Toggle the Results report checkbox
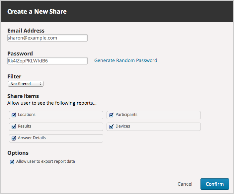This screenshot has width=234, height=194. (x=14, y=127)
